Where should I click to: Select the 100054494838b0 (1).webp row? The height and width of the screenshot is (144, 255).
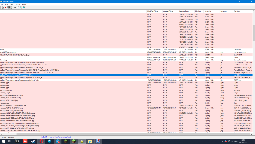click(x=126, y=95)
